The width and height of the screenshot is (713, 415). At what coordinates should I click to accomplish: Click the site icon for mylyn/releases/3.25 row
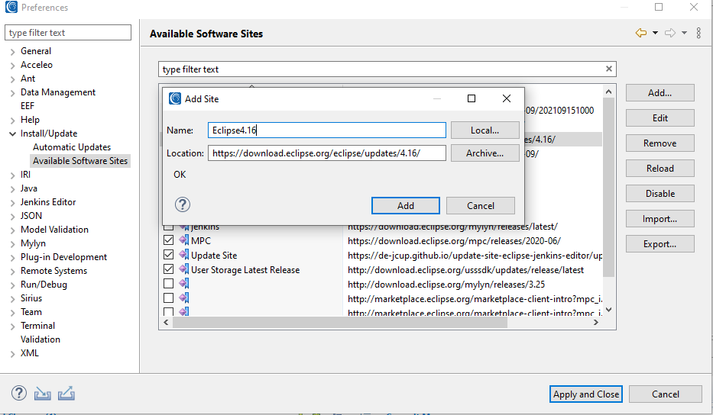(x=183, y=284)
